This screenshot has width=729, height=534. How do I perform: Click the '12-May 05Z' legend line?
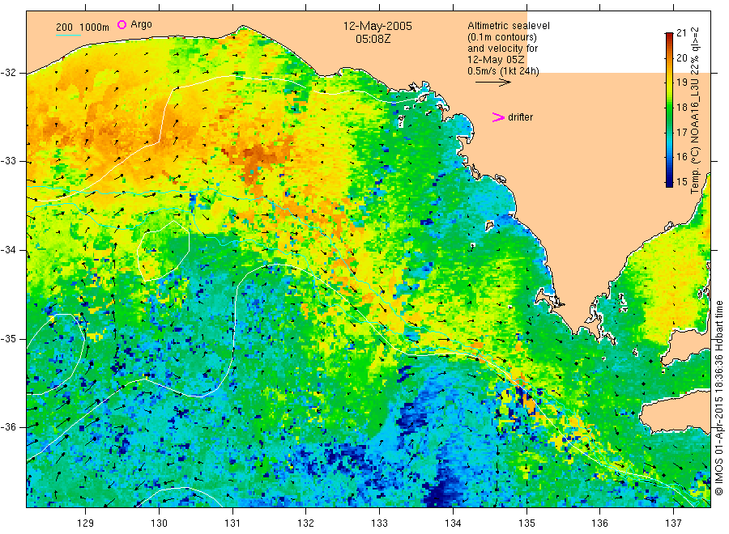coord(496,60)
